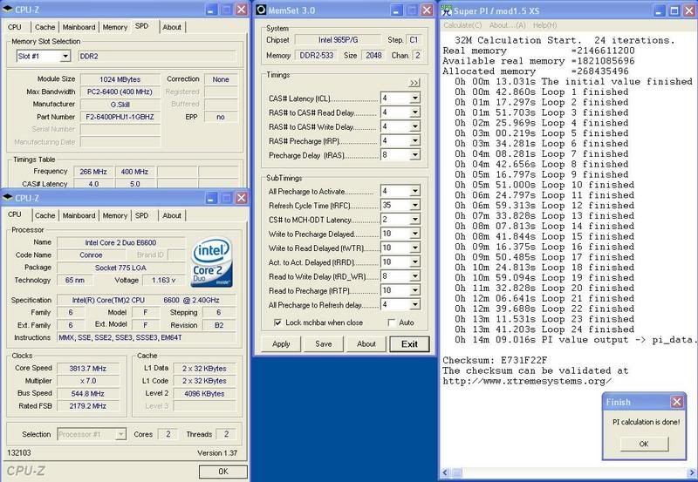Click Super PI horizontal scrollbar right arrow
Image resolution: width=698 pixels, height=482 pixels.
692,472
